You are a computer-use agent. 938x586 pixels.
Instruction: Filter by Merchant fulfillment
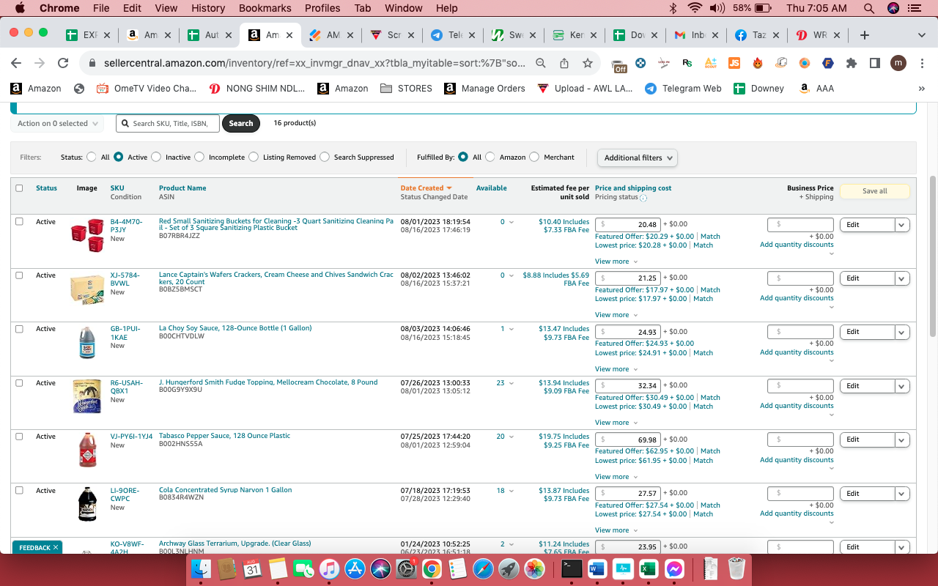534,157
